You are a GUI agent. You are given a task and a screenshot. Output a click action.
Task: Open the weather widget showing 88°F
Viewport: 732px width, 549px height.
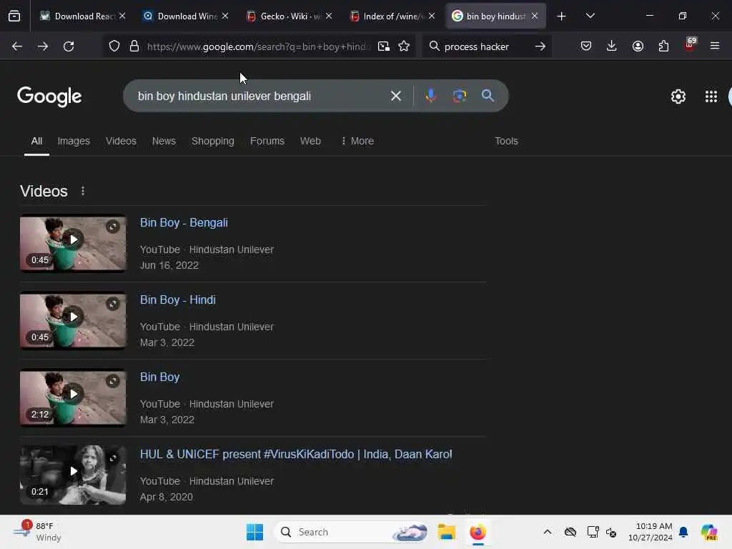tap(37, 532)
